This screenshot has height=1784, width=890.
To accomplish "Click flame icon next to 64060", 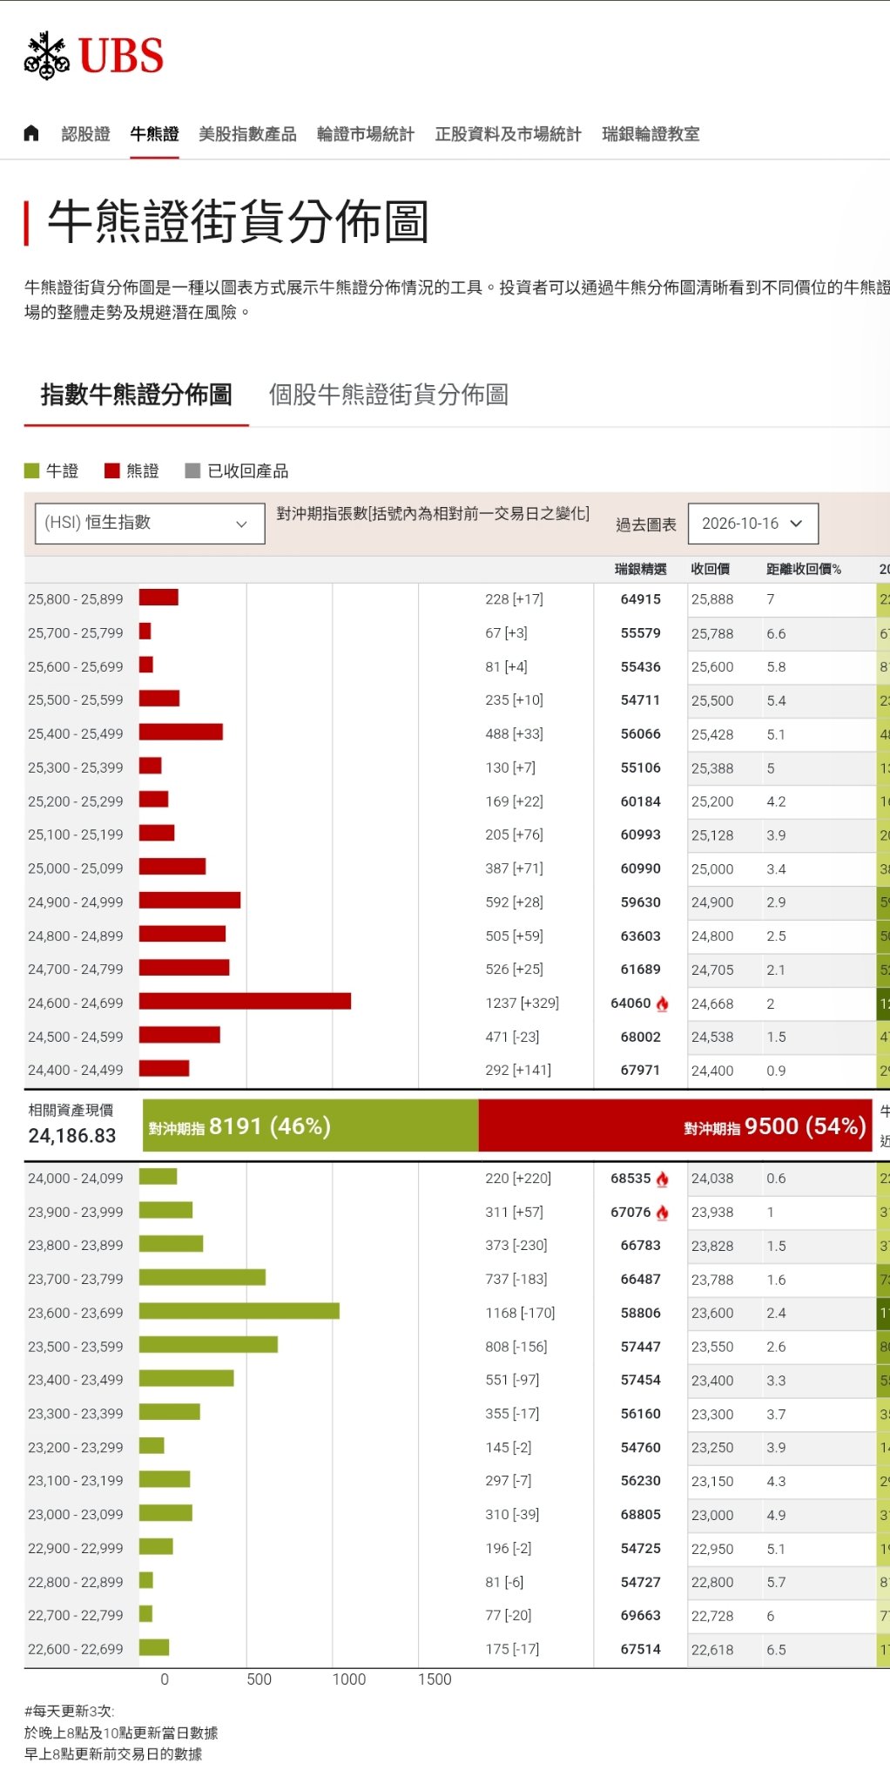I will tap(663, 1003).
